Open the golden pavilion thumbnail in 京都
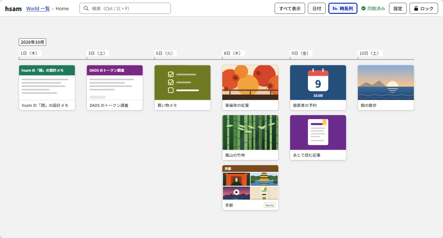The image size is (443, 238). [264, 179]
